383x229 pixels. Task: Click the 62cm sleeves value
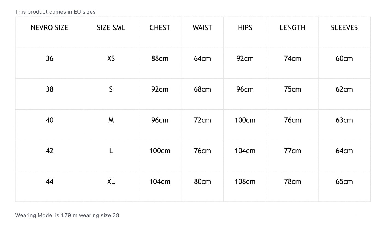[344, 89]
